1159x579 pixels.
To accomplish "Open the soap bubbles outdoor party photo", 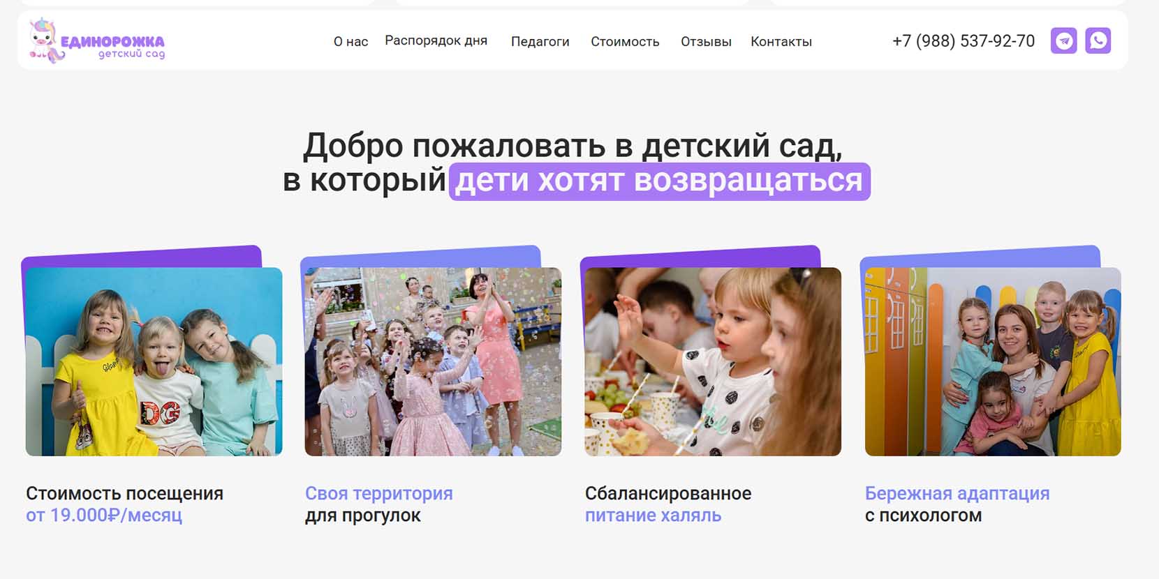I will pyautogui.click(x=433, y=361).
